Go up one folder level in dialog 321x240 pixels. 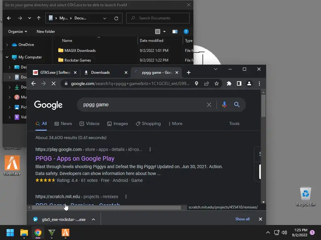[x=39, y=18]
